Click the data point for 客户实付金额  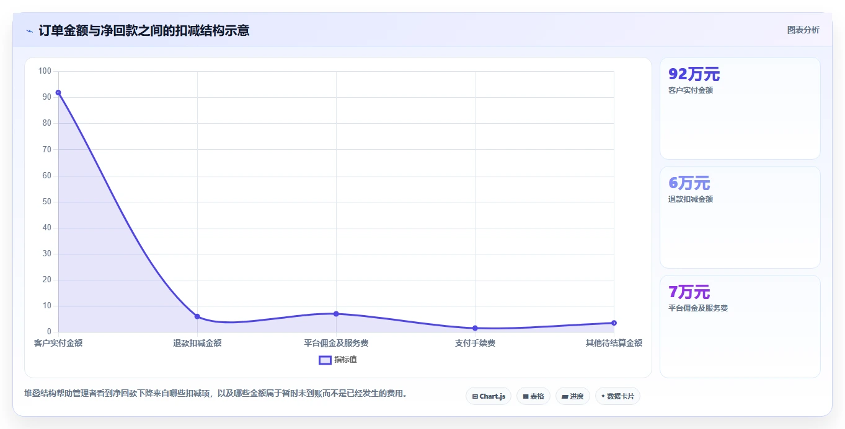(x=58, y=93)
